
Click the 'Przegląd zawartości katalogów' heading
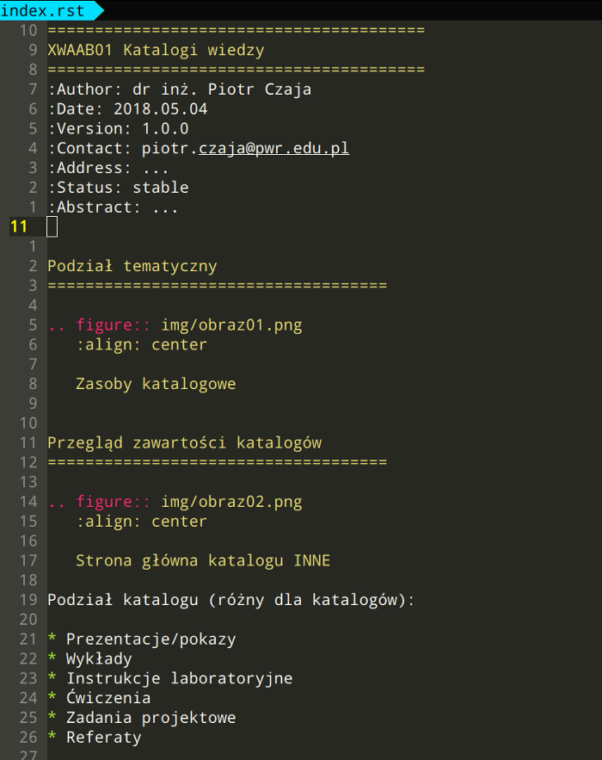click(x=185, y=443)
